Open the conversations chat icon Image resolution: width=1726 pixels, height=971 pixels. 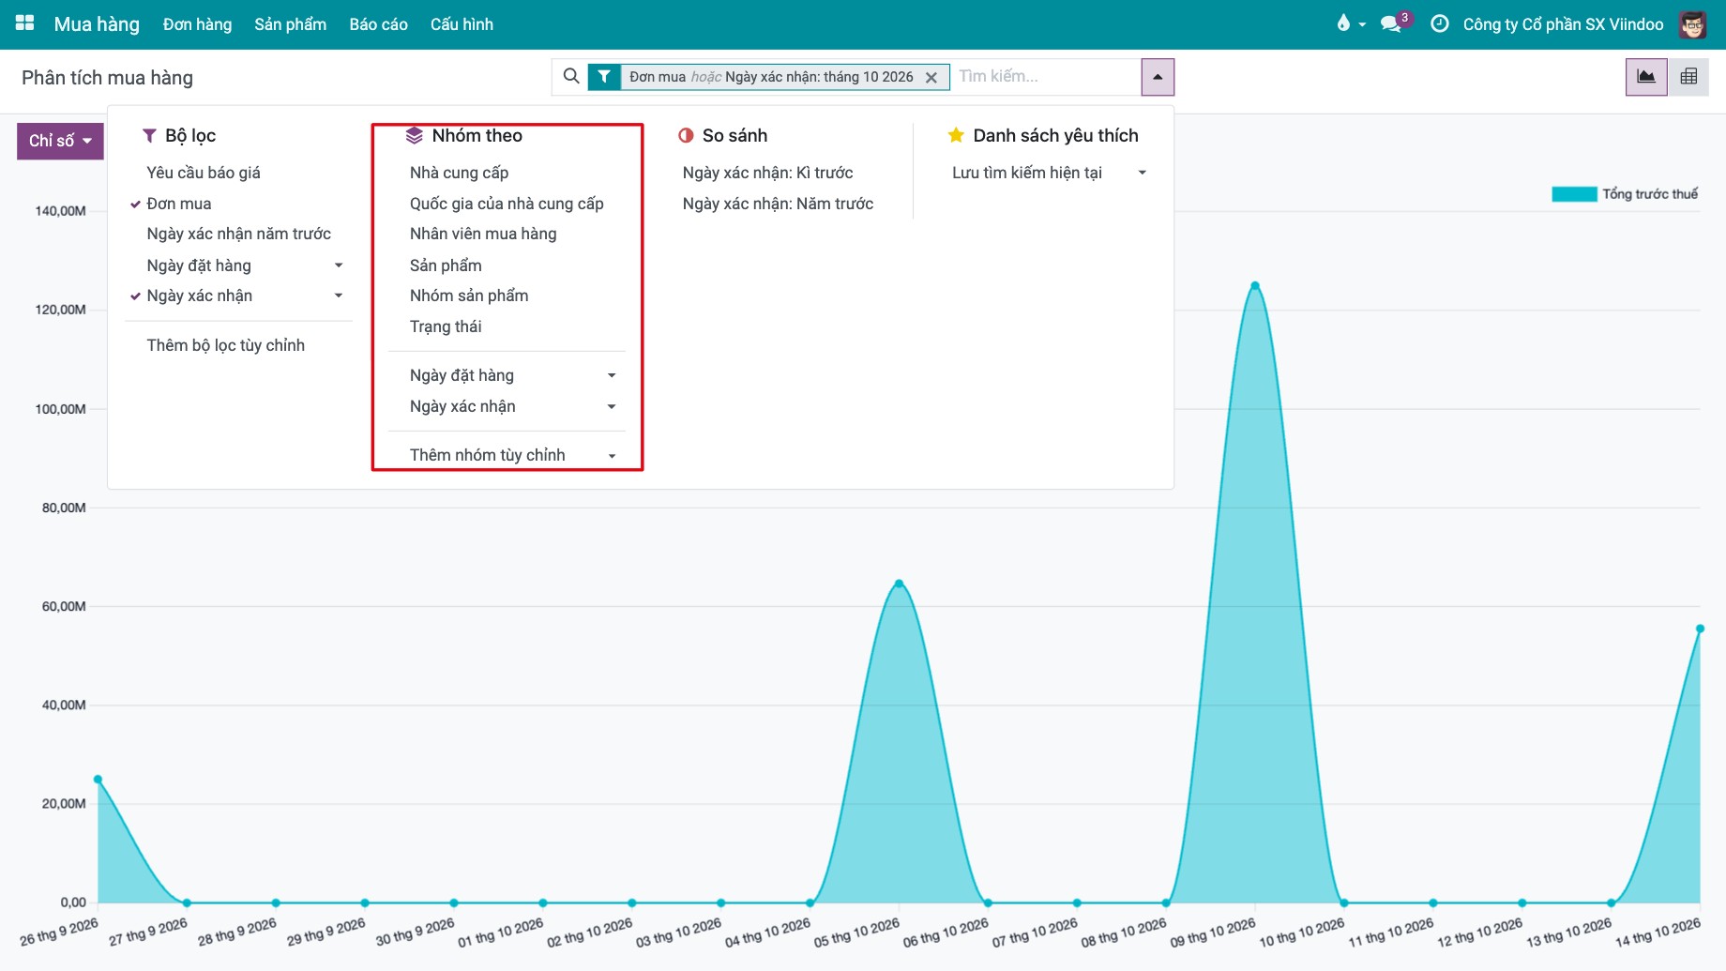pyautogui.click(x=1391, y=23)
